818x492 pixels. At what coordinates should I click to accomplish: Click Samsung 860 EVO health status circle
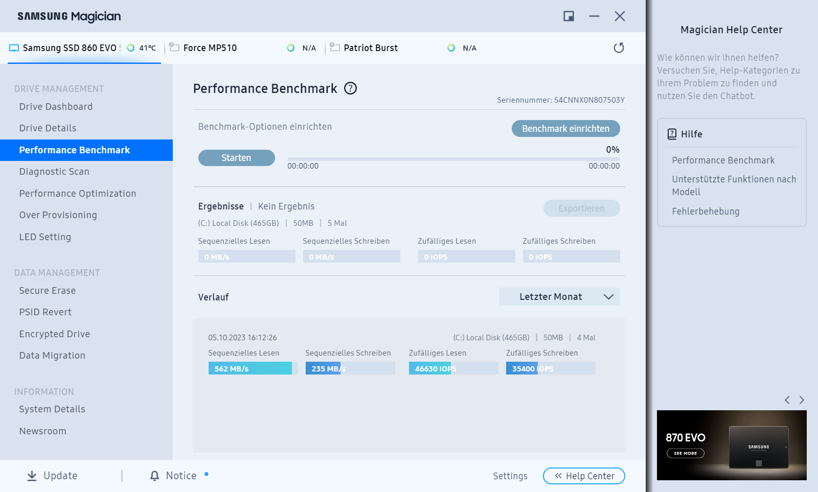coord(130,48)
